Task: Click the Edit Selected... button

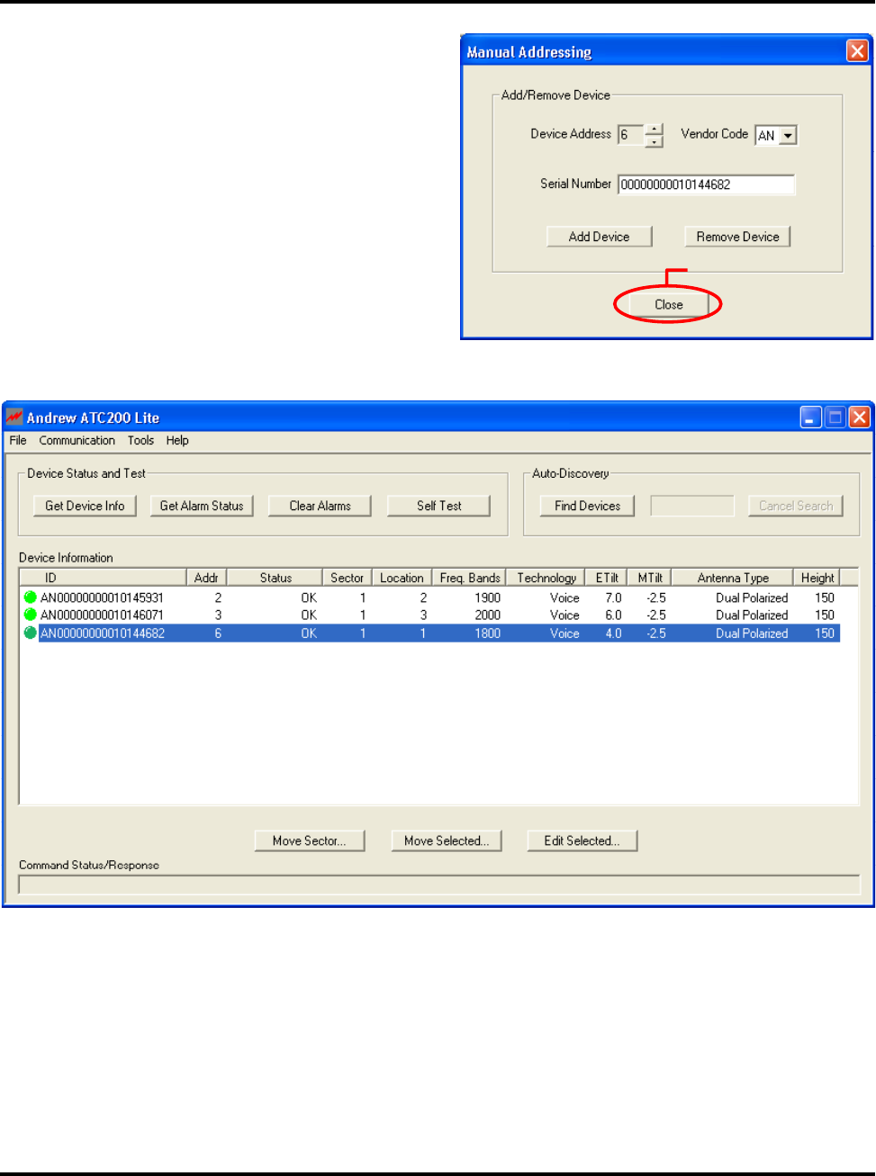Action: pyautogui.click(x=582, y=840)
